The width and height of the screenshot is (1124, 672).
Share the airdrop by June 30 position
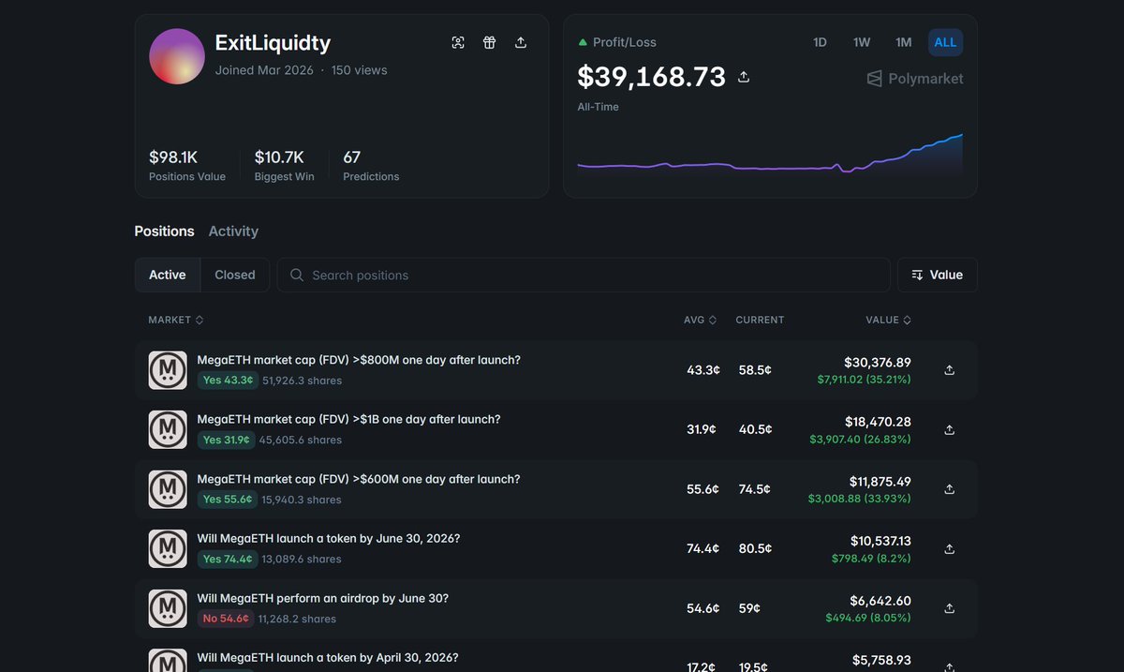(949, 608)
